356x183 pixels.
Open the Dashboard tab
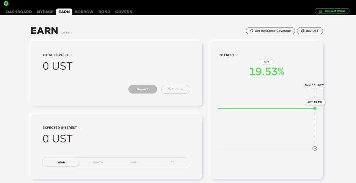tap(19, 12)
